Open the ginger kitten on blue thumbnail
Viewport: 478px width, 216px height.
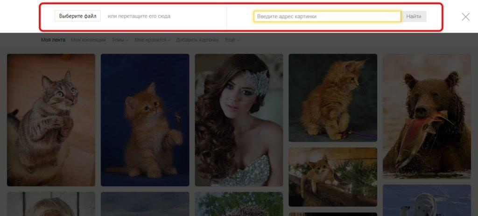coord(145,120)
